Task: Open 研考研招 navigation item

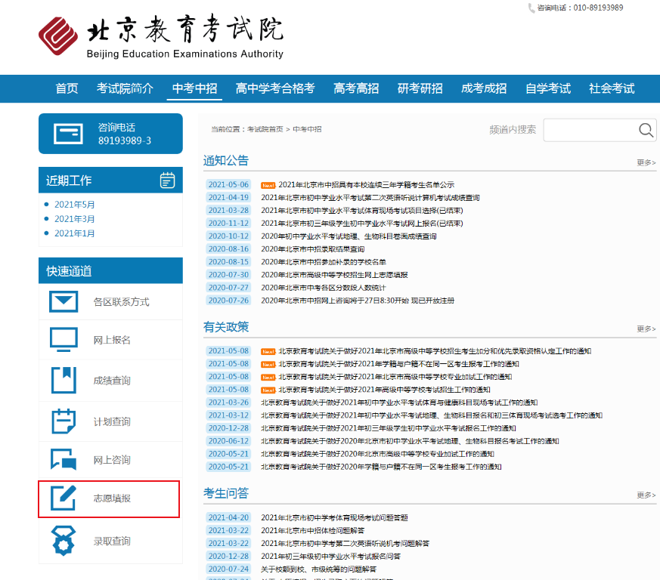Action: (x=420, y=88)
